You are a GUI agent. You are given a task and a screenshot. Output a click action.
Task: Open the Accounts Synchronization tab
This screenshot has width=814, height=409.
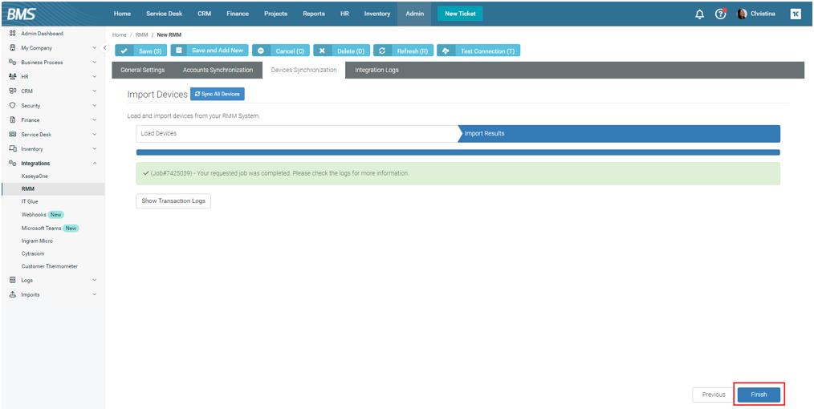218,71
